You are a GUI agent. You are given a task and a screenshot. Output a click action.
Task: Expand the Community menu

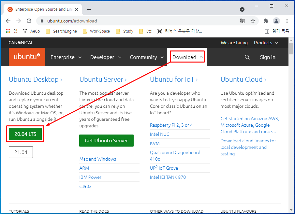click(147, 57)
